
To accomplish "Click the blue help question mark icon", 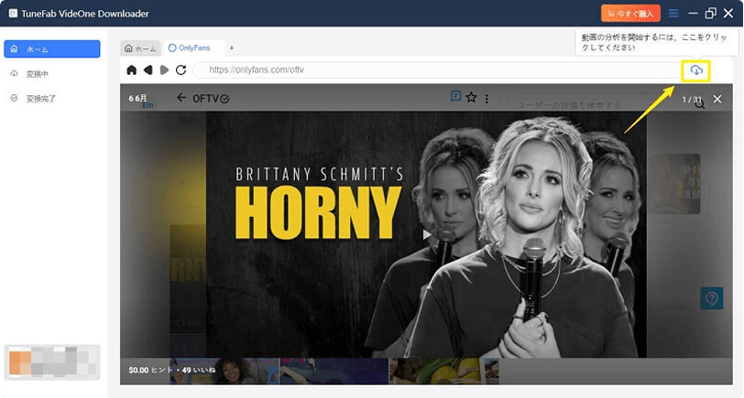I will (x=711, y=298).
